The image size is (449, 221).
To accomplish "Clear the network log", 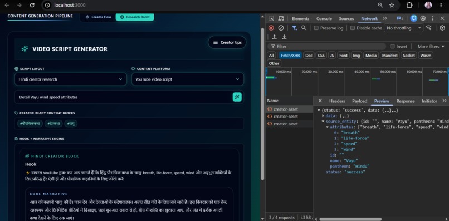I will tap(281, 28).
